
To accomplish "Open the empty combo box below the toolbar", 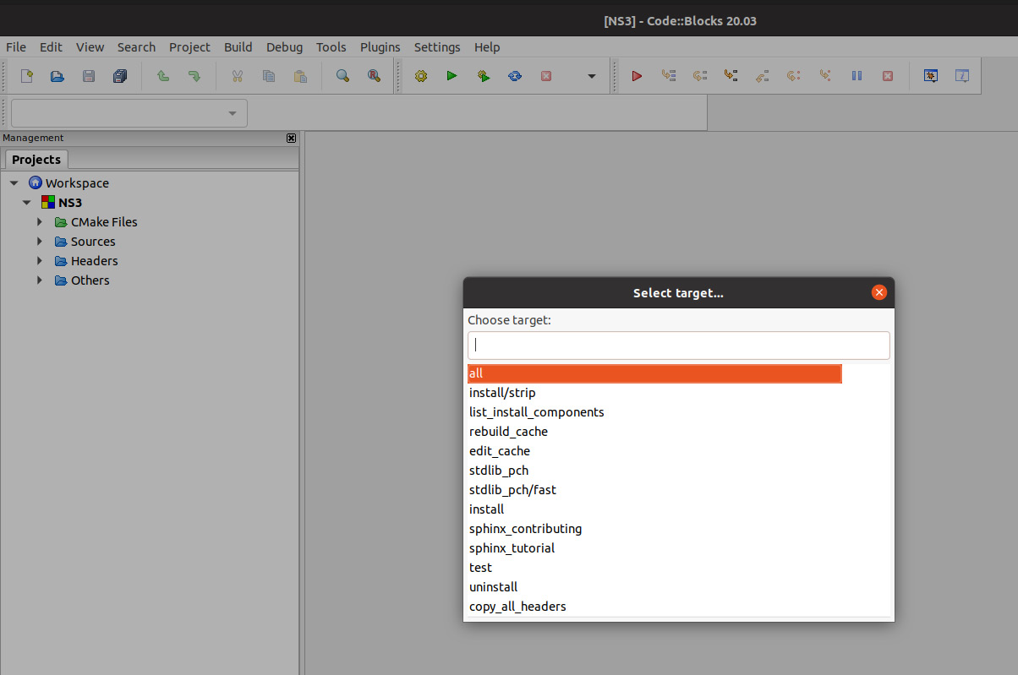I will [x=129, y=113].
